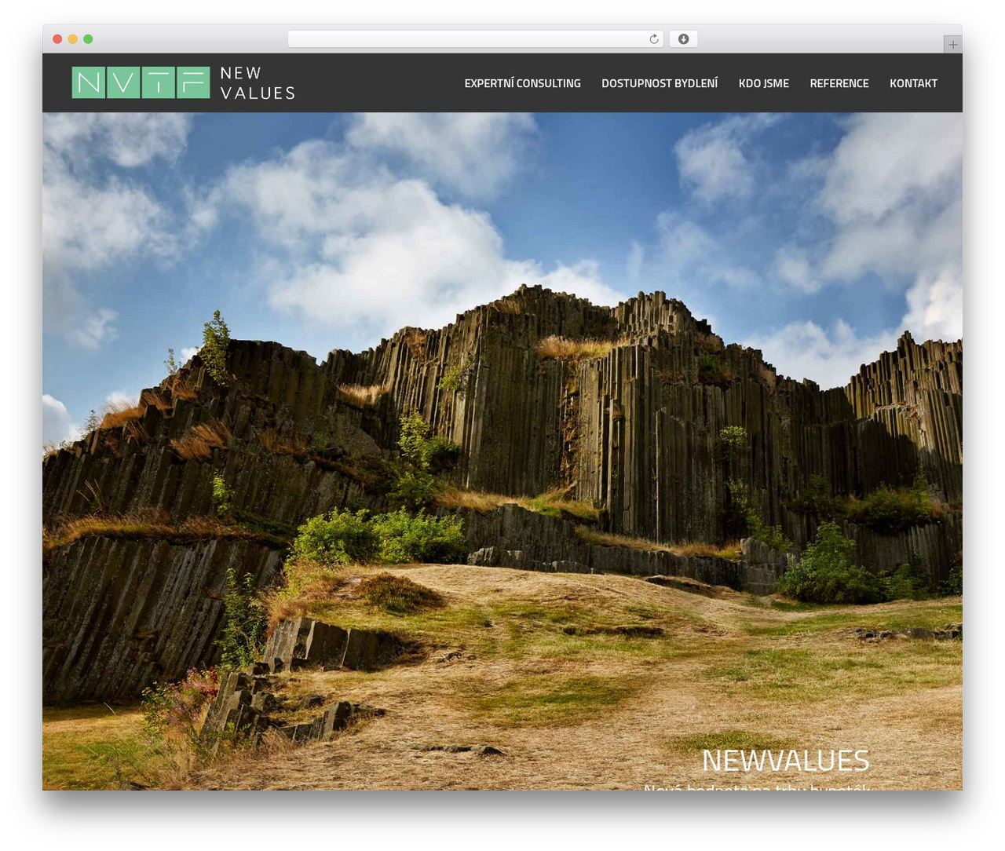Go to Dostupnost Bydlení page
The image size is (1005, 851).
pyautogui.click(x=660, y=83)
